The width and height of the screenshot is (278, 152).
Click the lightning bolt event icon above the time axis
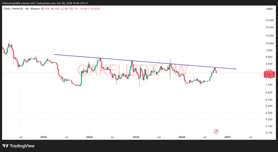(x=216, y=132)
